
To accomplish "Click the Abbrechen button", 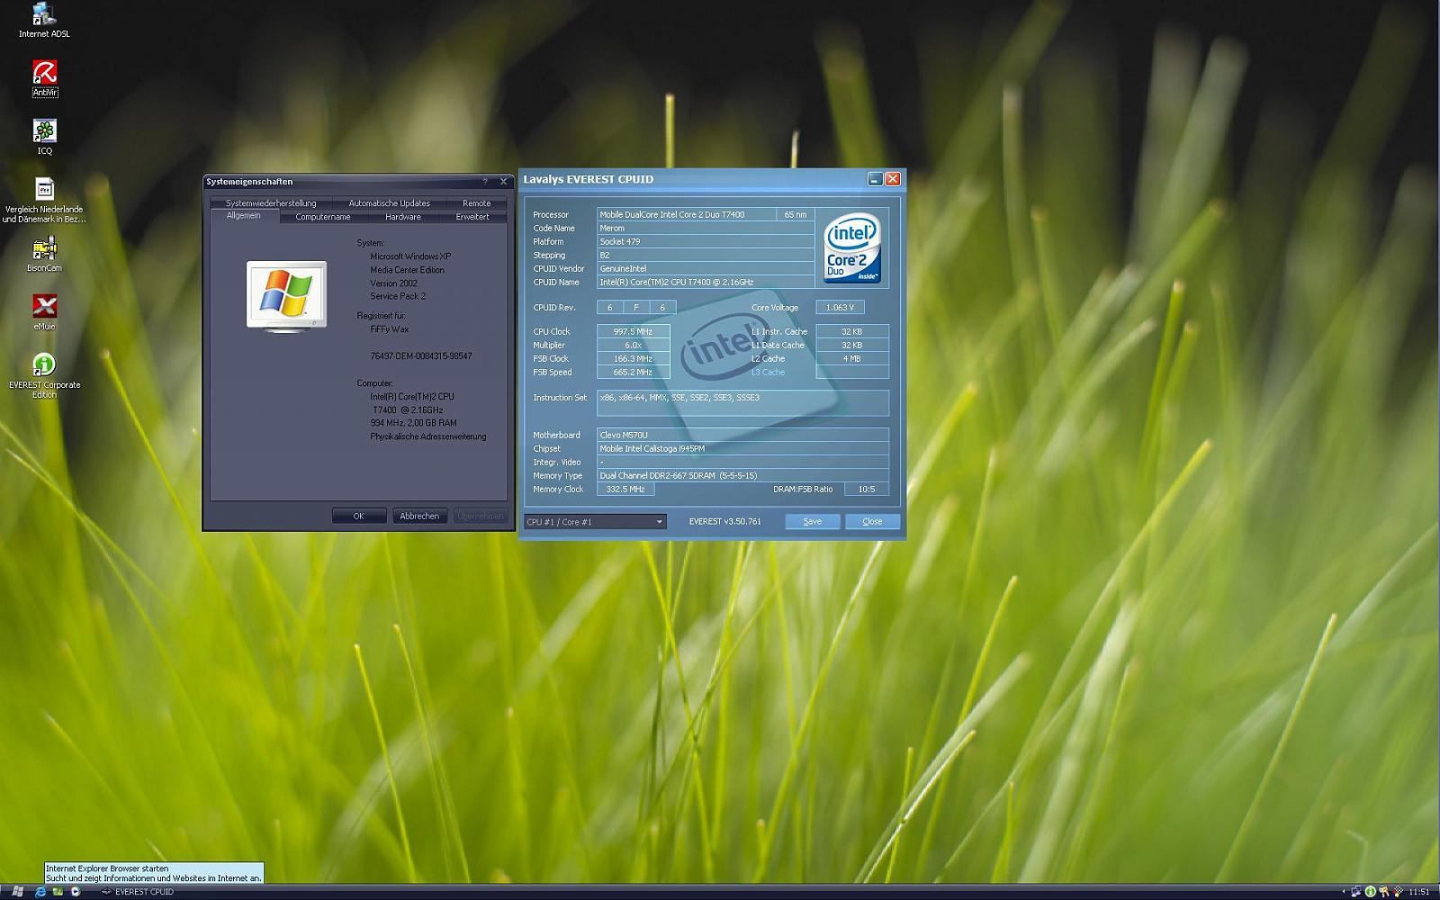I will pos(419,516).
